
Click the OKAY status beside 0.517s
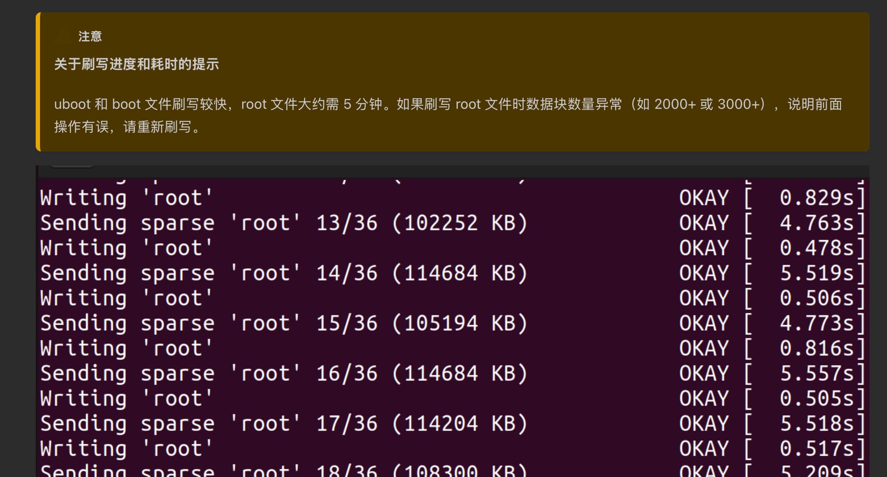point(704,448)
